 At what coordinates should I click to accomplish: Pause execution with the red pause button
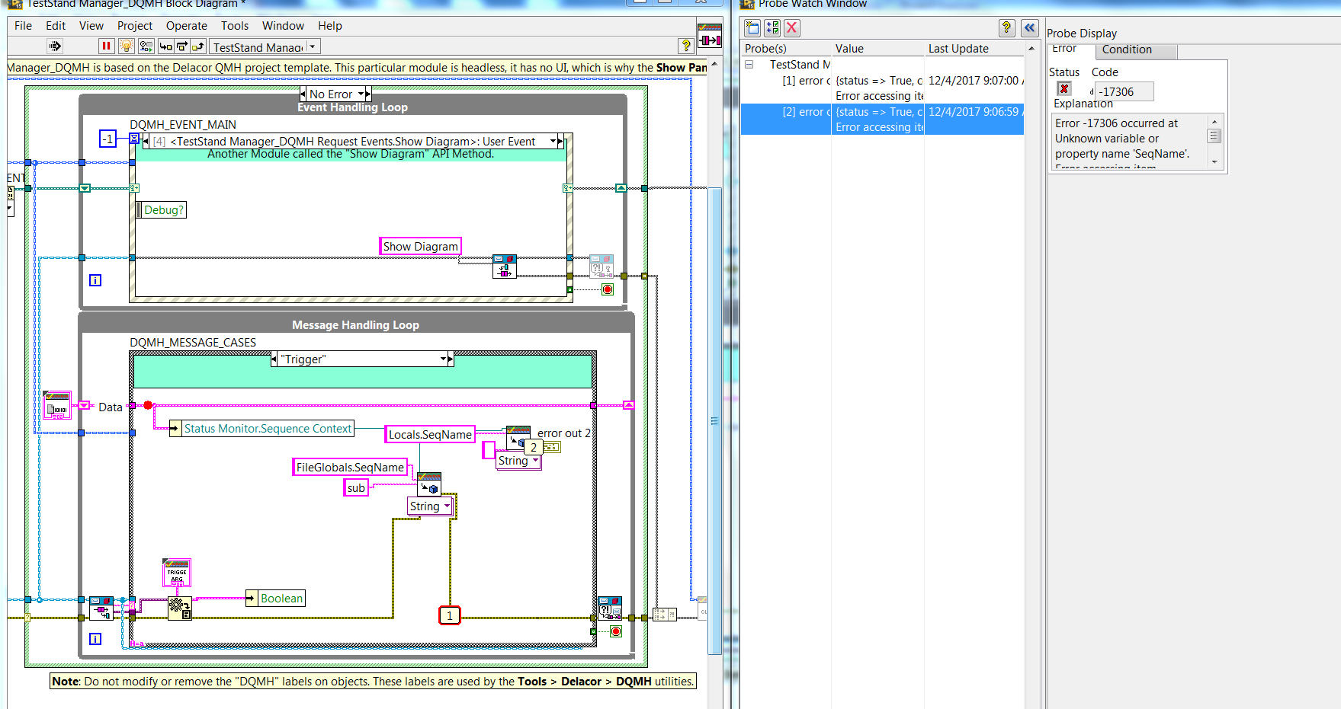point(106,46)
